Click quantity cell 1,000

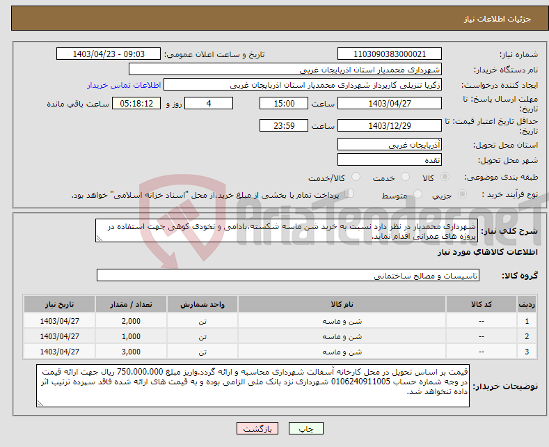pos(131,337)
